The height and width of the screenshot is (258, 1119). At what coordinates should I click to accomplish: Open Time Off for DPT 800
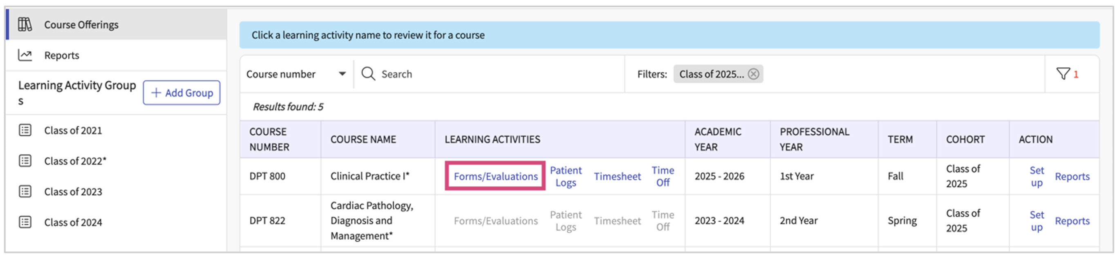tap(662, 176)
